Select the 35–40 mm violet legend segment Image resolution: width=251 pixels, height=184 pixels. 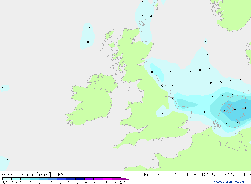(98, 179)
